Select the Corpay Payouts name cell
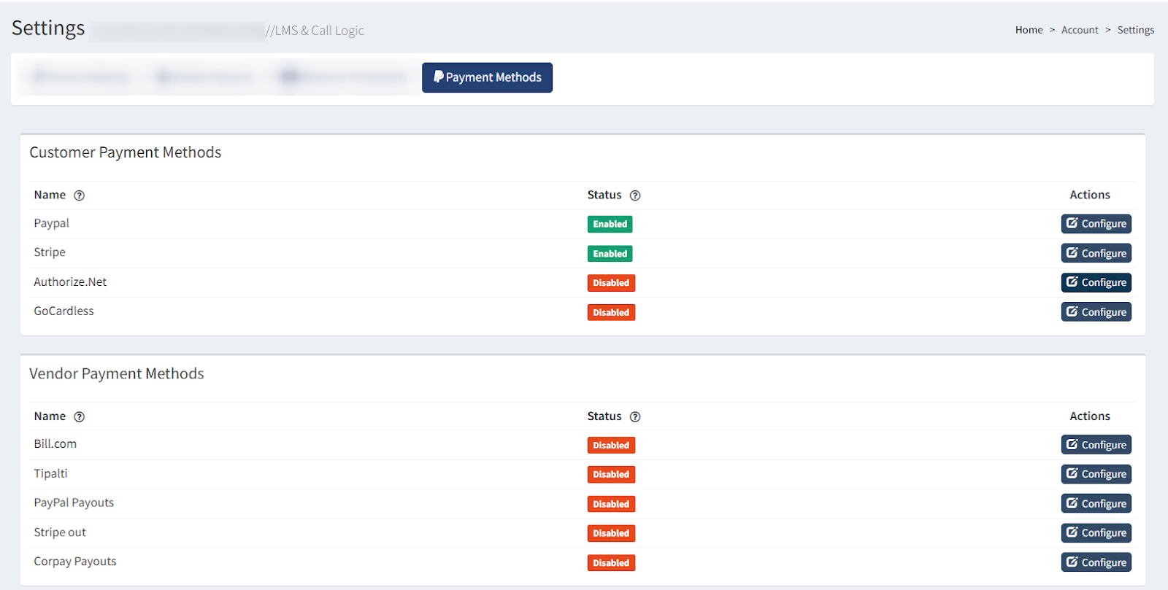The width and height of the screenshot is (1168, 590). pos(75,562)
